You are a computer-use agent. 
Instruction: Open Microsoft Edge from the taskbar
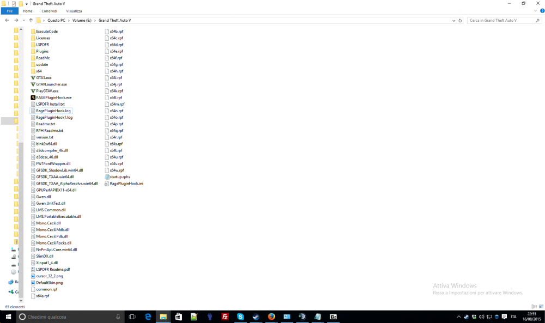[x=147, y=316]
